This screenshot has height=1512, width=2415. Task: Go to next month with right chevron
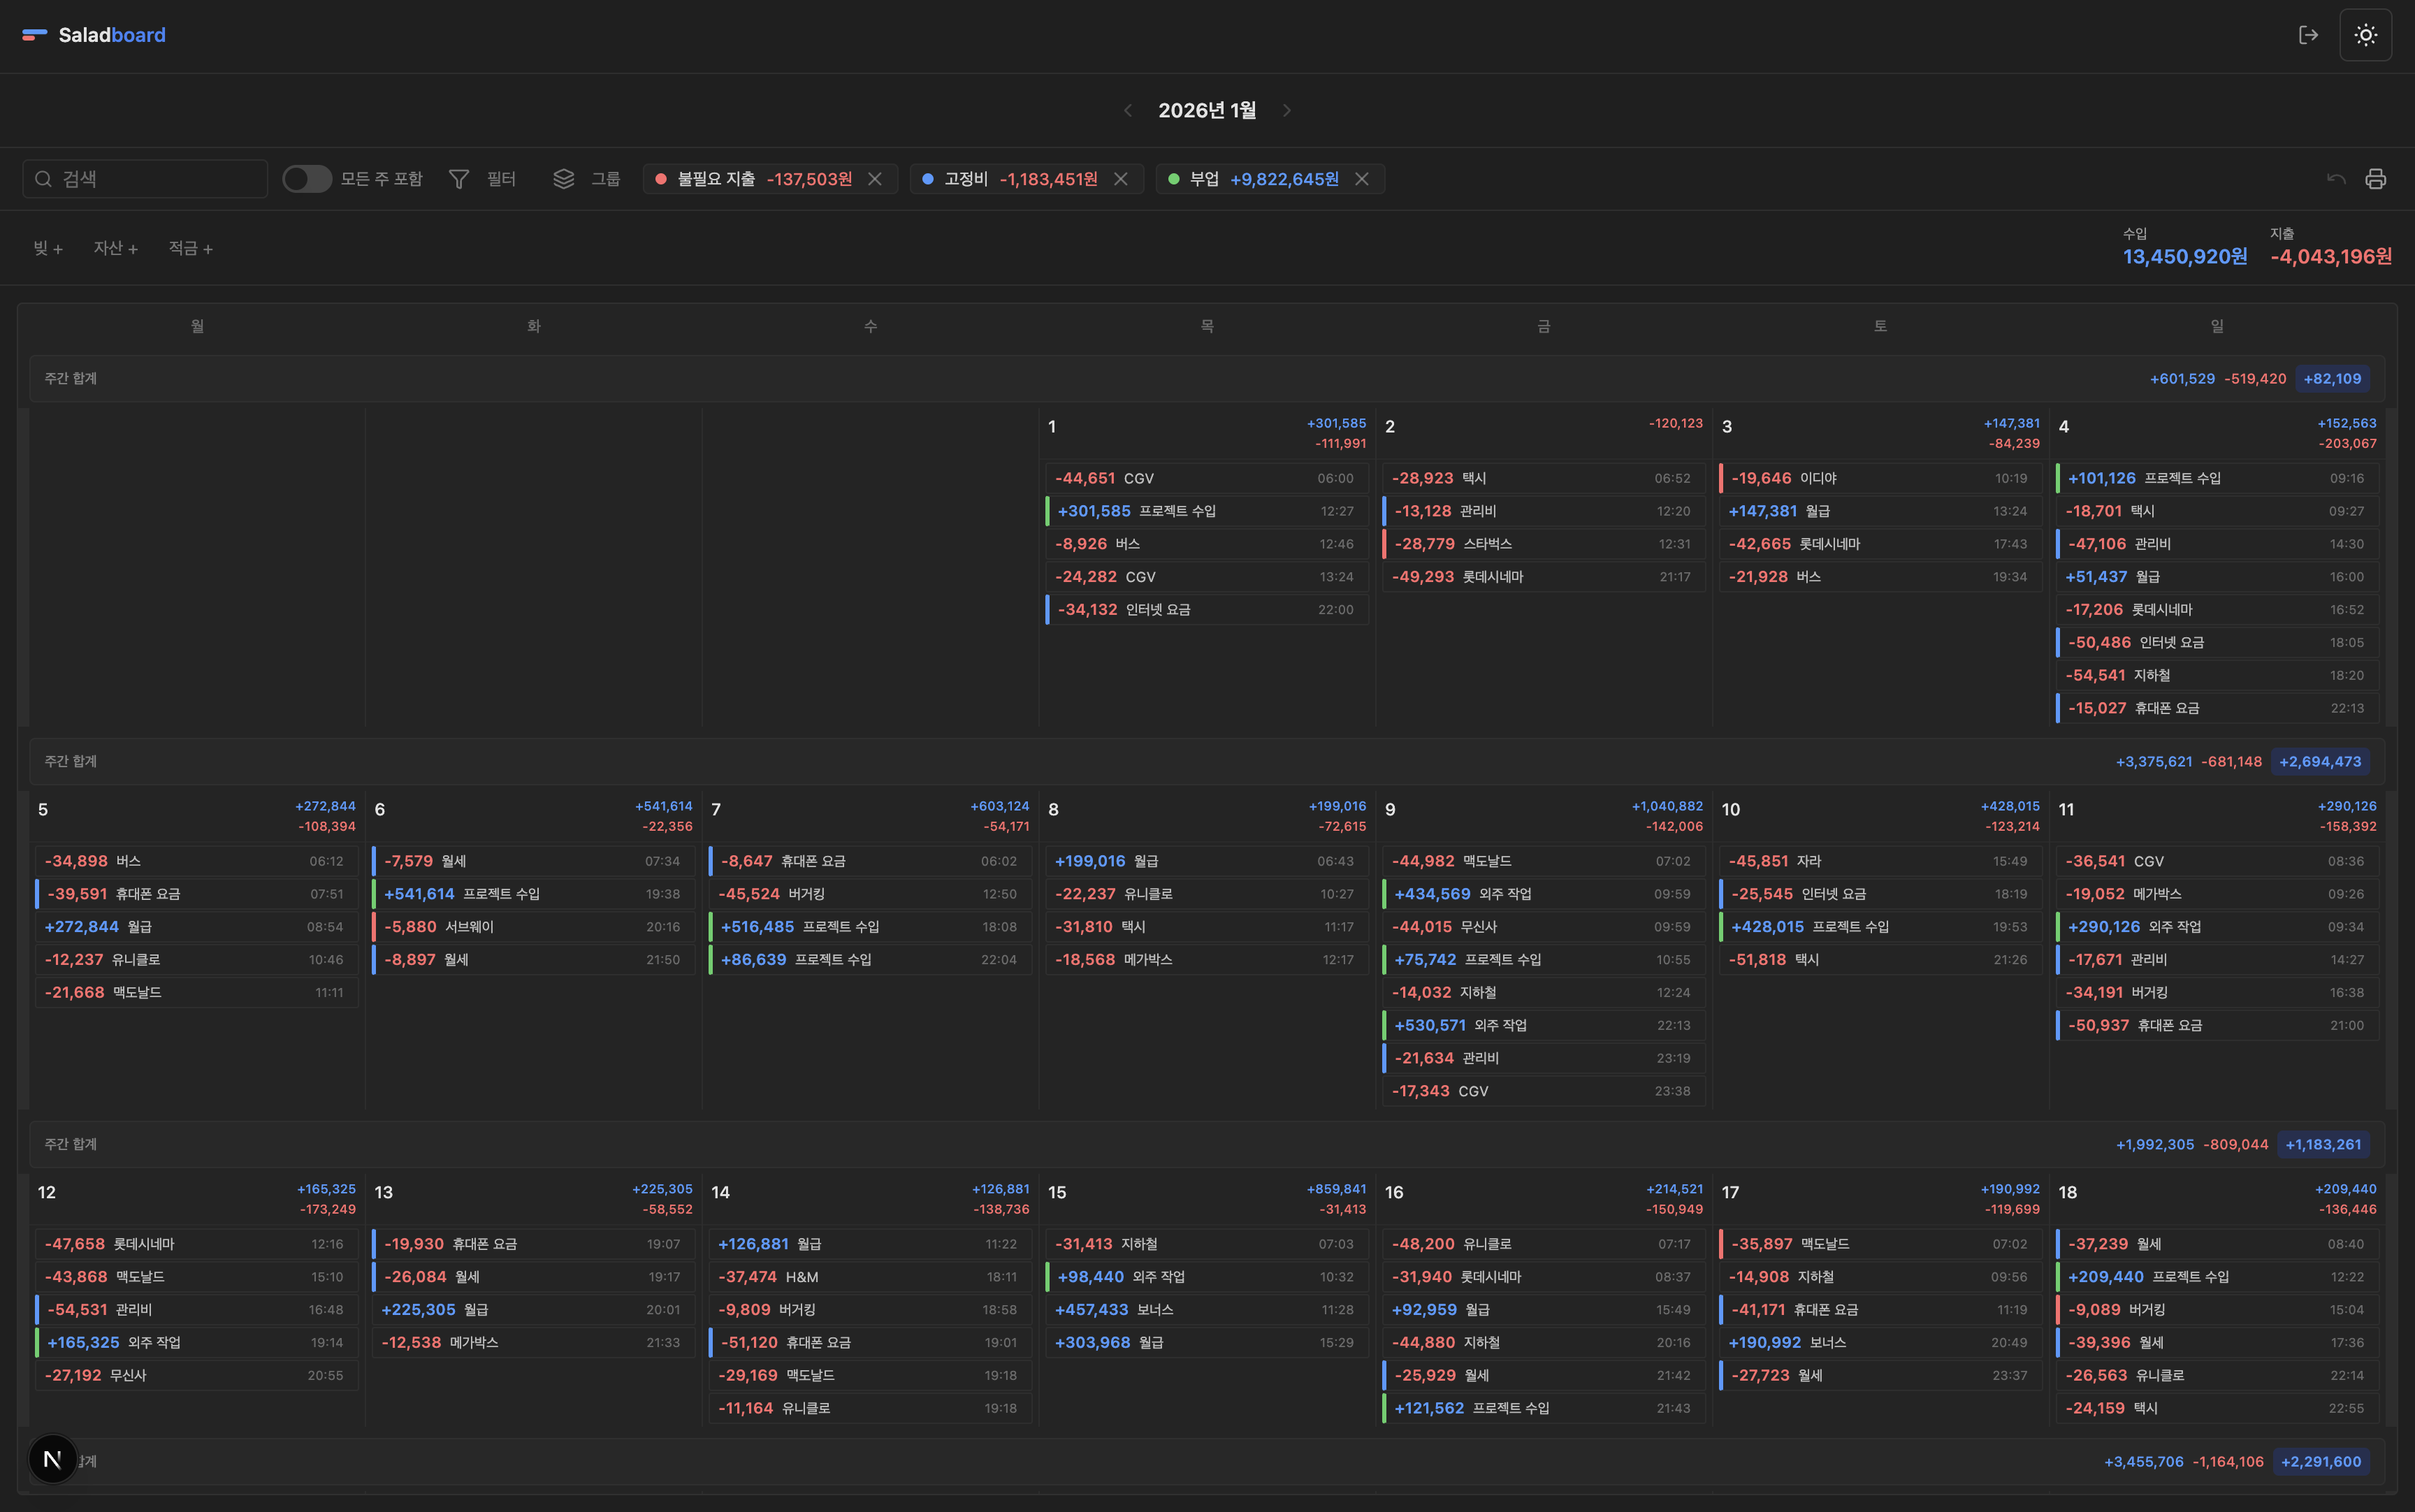point(1287,110)
